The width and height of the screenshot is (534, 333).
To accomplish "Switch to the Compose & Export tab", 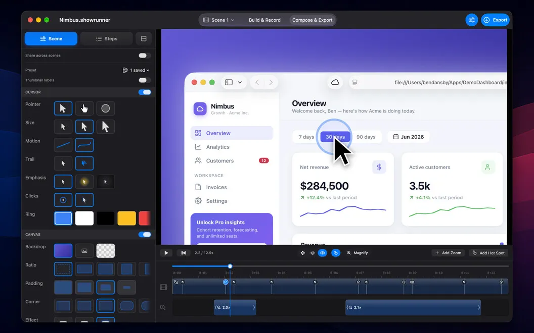I will (313, 20).
